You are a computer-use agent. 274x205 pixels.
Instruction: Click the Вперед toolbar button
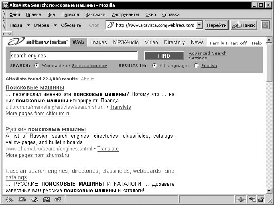pyautogui.click(x=42, y=26)
